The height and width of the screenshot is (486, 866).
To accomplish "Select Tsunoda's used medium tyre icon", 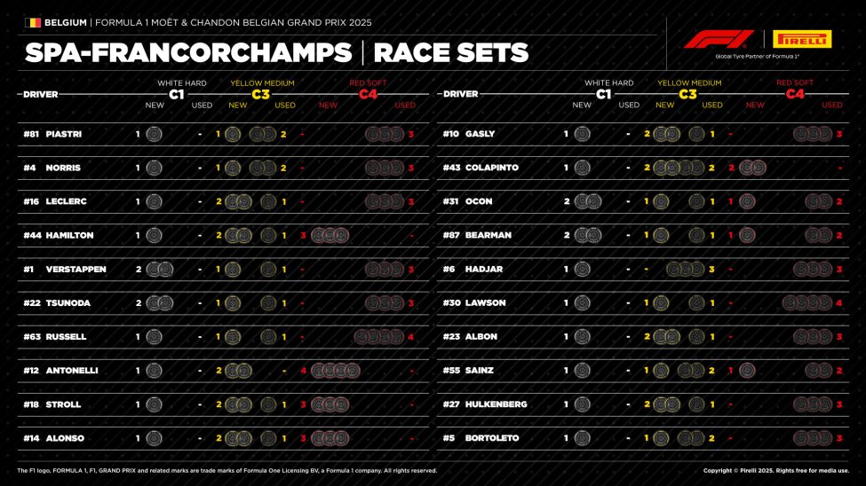I will (268, 303).
